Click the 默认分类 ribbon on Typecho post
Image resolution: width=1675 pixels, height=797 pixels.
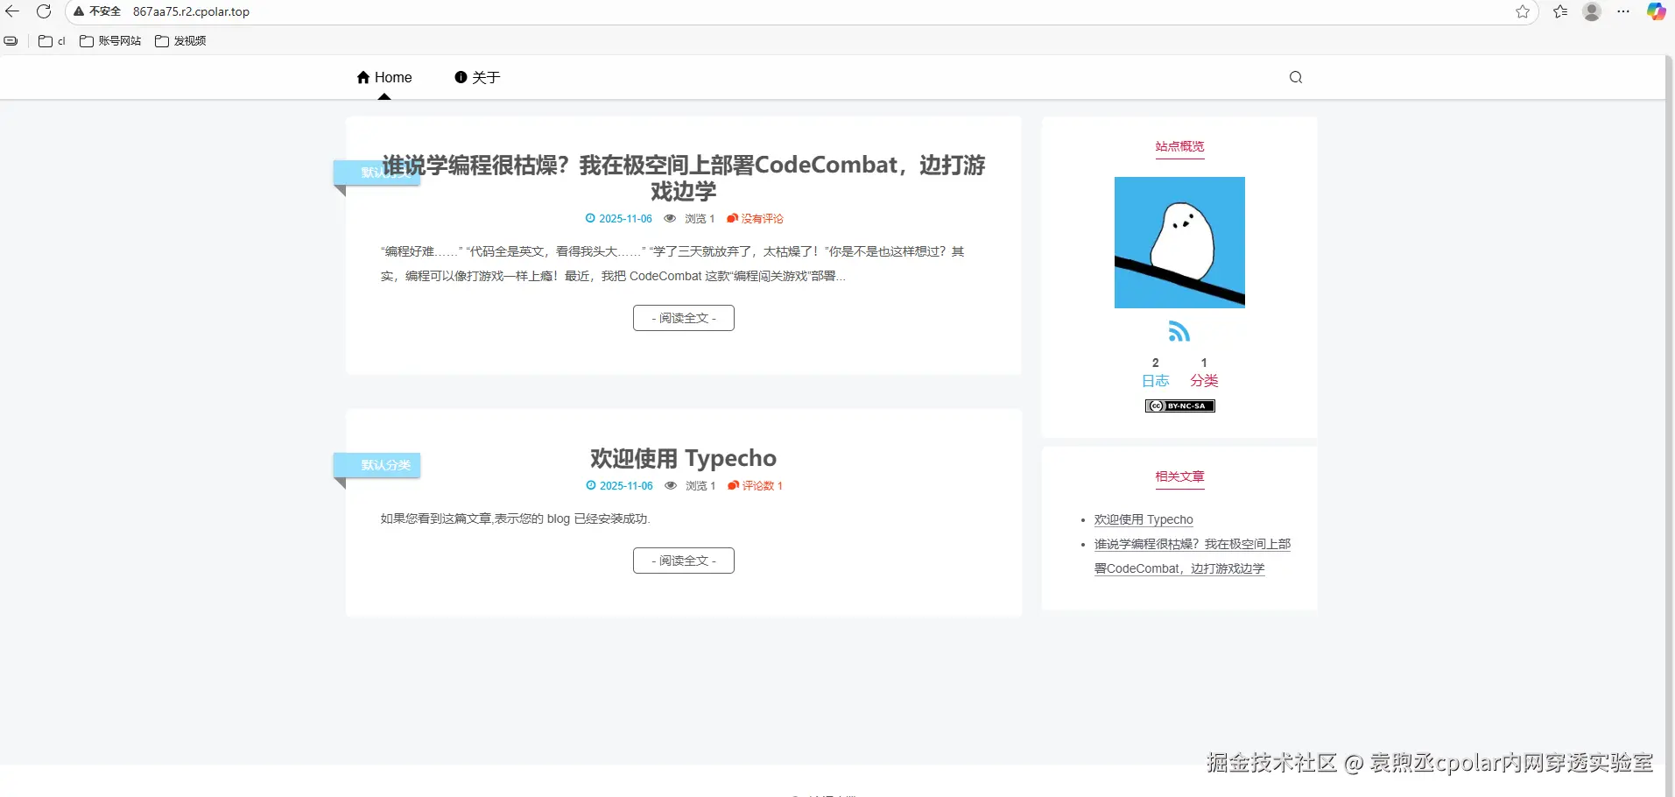377,465
